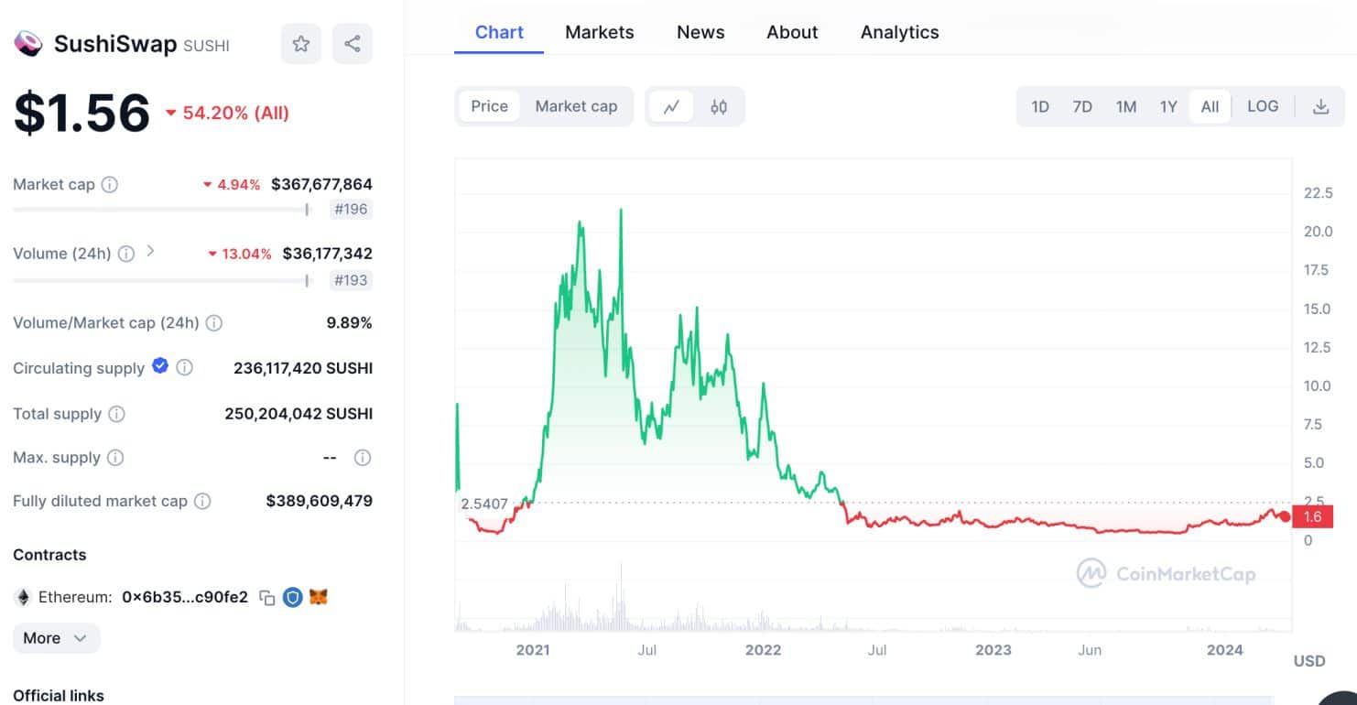
Task: Click the 2021 label on time axis
Action: 533,650
